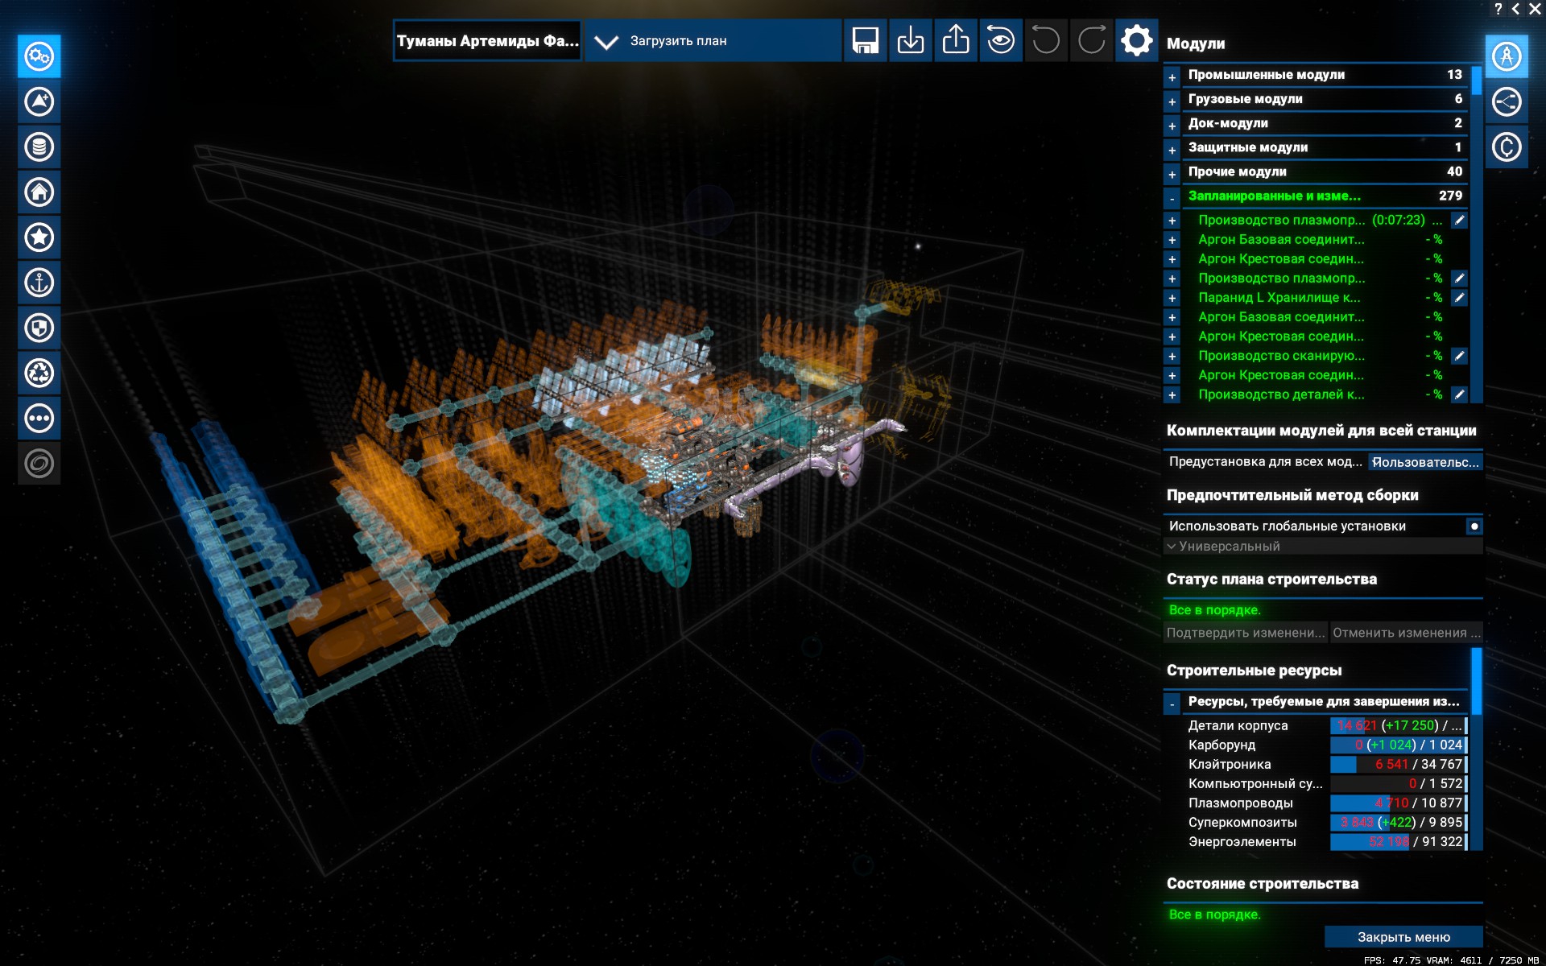The height and width of the screenshot is (966, 1546).
Task: Select the 'Грузовые модули' row
Action: [x=1321, y=99]
